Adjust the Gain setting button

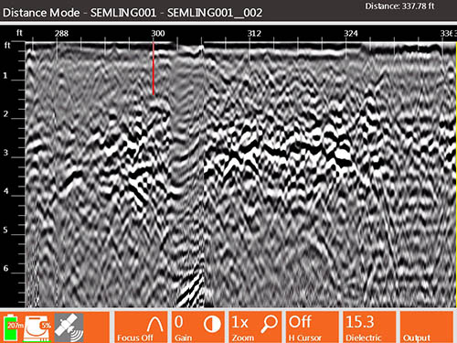point(198,327)
